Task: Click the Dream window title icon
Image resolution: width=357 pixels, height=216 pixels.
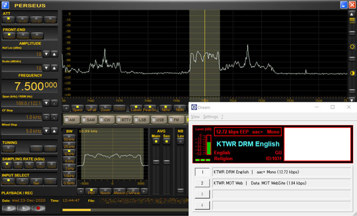Action: point(194,107)
